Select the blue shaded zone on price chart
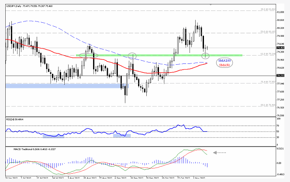Image resolution: width=290 pixels, height=182 pixels. click(67, 86)
